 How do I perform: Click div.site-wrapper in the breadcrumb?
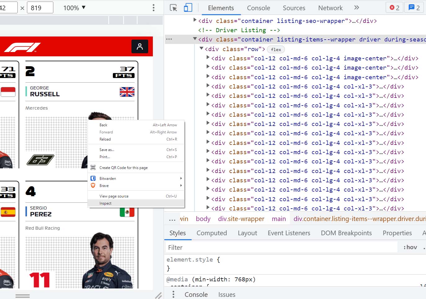coord(241,219)
